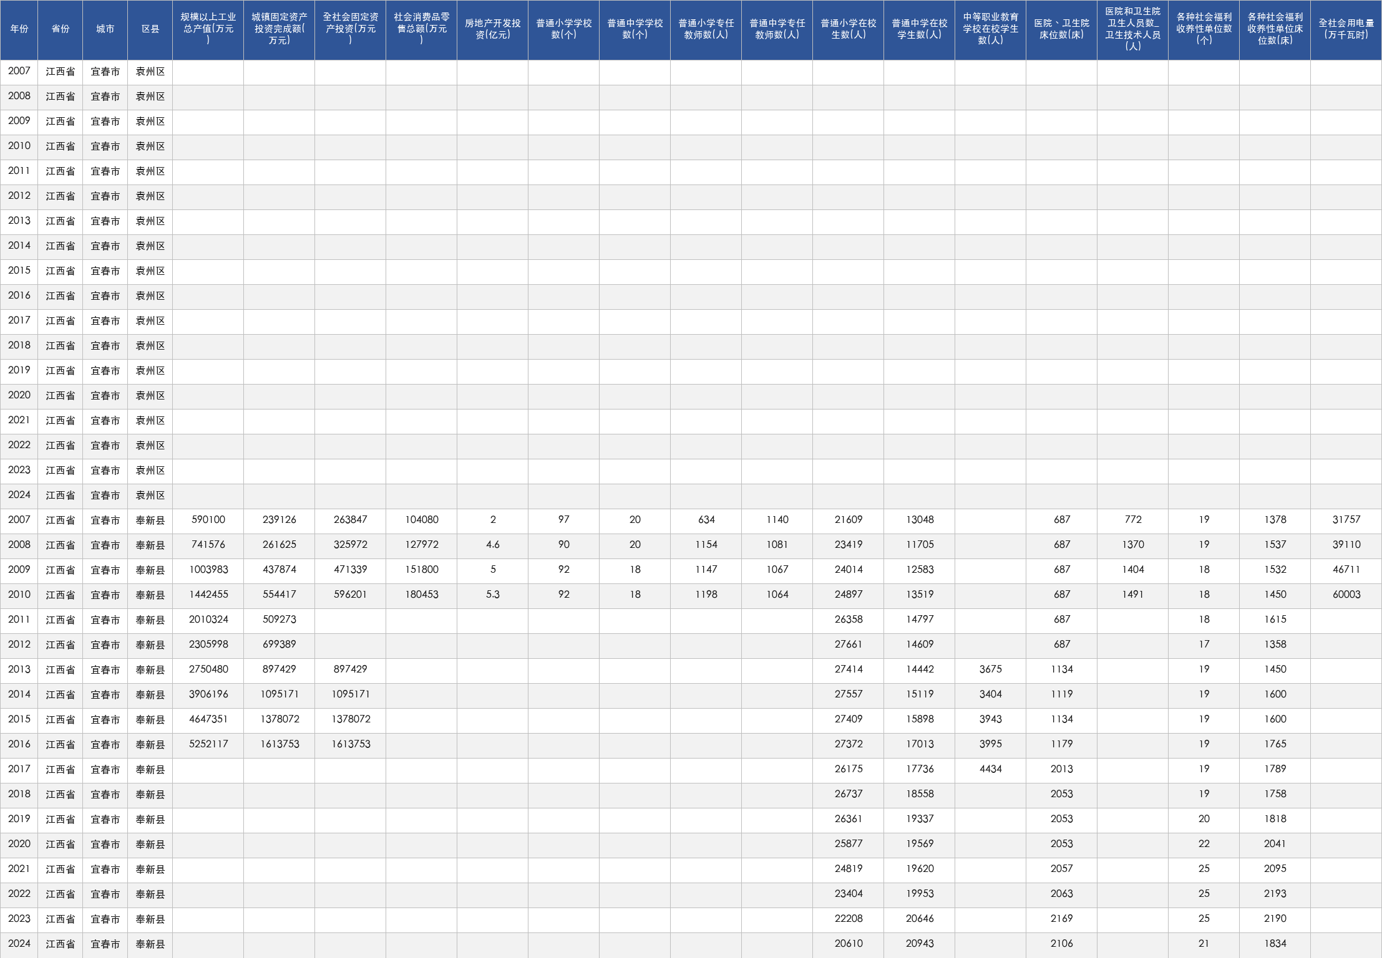Image resolution: width=1382 pixels, height=958 pixels.
Task: Select the 城市 column header
Action: (x=105, y=29)
